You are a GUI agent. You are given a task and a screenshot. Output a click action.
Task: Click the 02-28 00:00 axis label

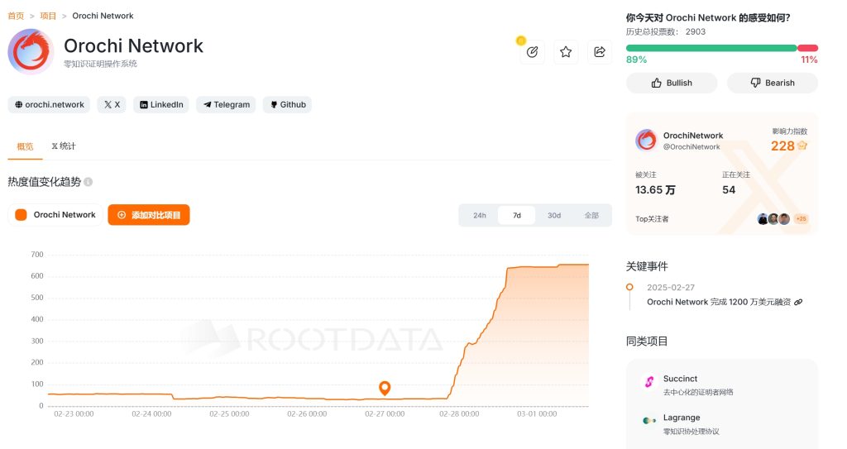tap(458, 414)
